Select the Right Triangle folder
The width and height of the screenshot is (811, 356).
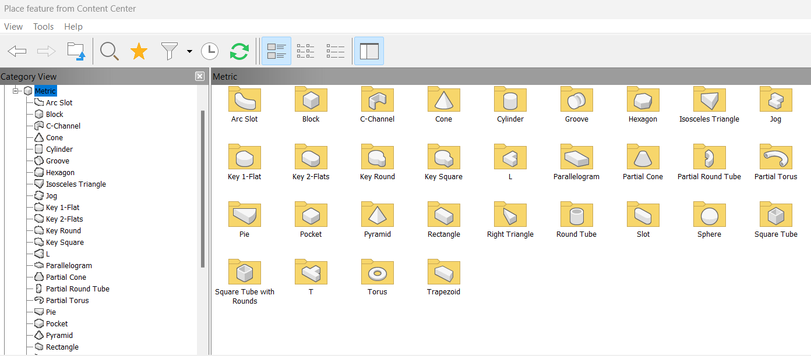510,215
